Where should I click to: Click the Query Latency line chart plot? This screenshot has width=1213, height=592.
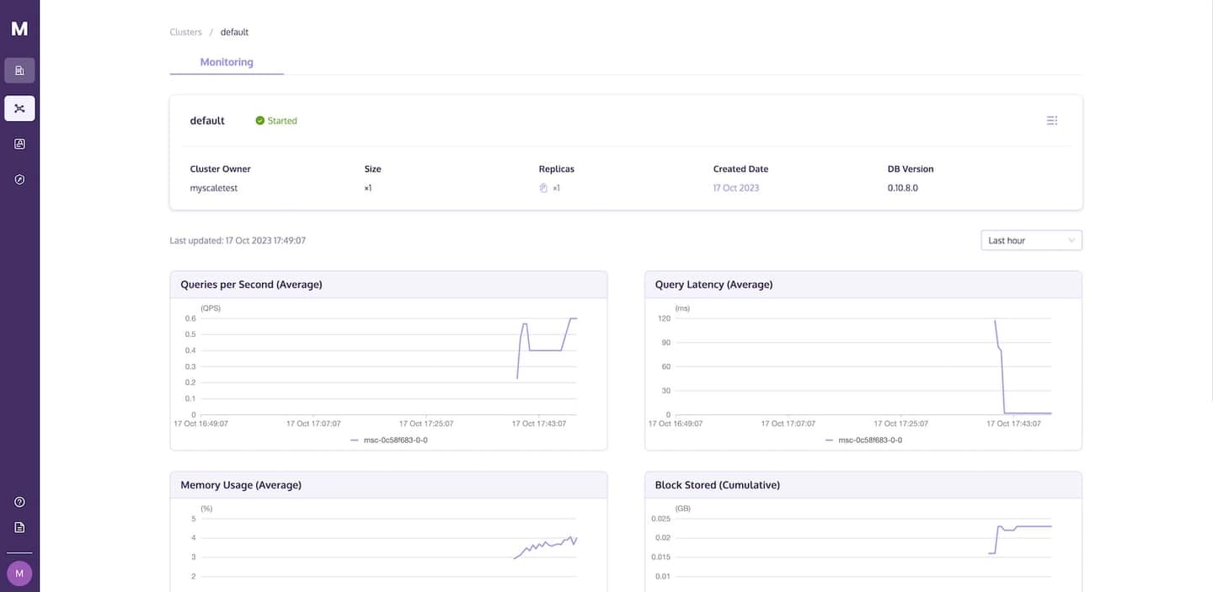(x=863, y=366)
